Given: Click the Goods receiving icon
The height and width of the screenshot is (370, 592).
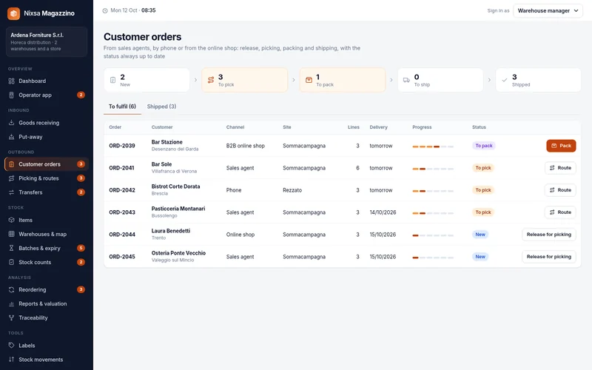Looking at the screenshot, I should (11, 123).
